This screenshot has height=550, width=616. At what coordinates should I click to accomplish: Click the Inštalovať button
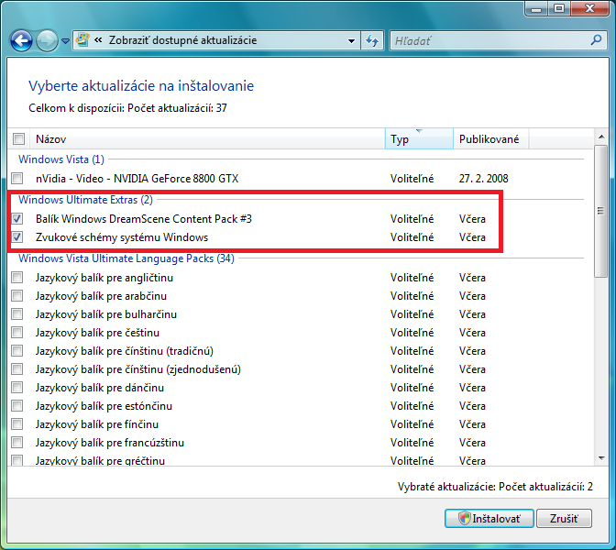489,519
